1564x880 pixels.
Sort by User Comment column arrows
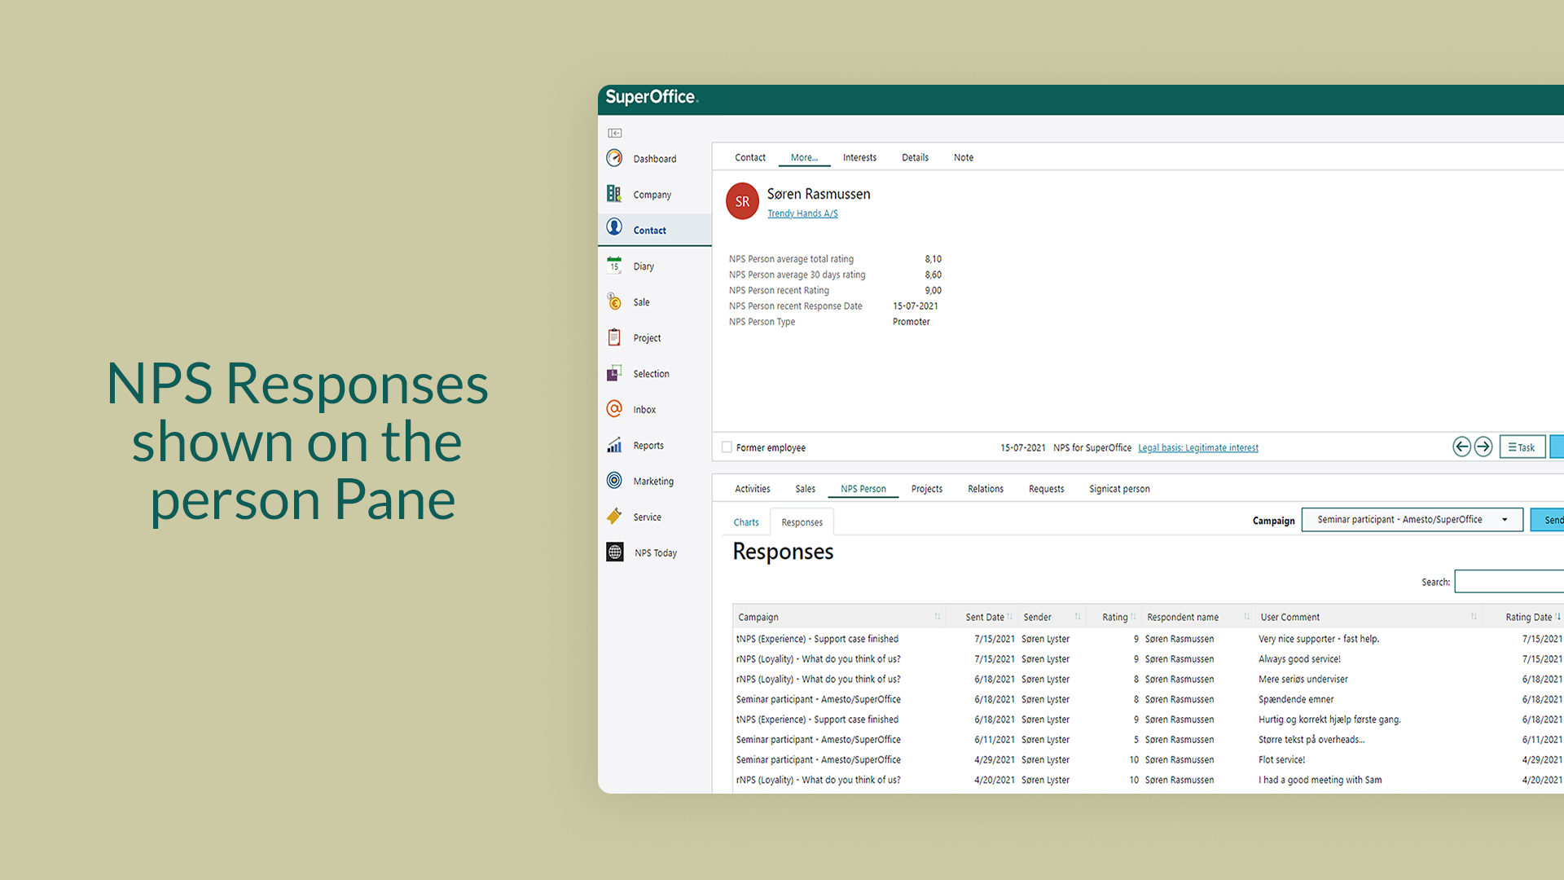(x=1474, y=617)
